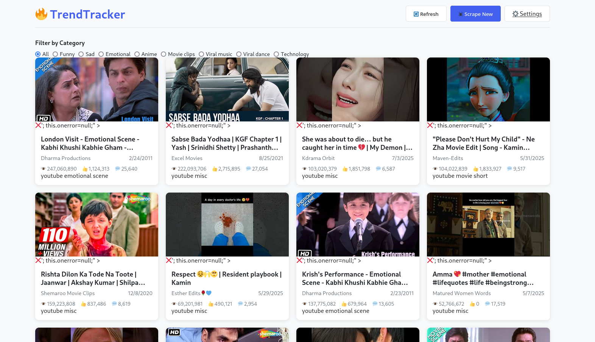This screenshot has width=595, height=342.
Task: Click comment icon beside 9,517
Action: click(510, 169)
